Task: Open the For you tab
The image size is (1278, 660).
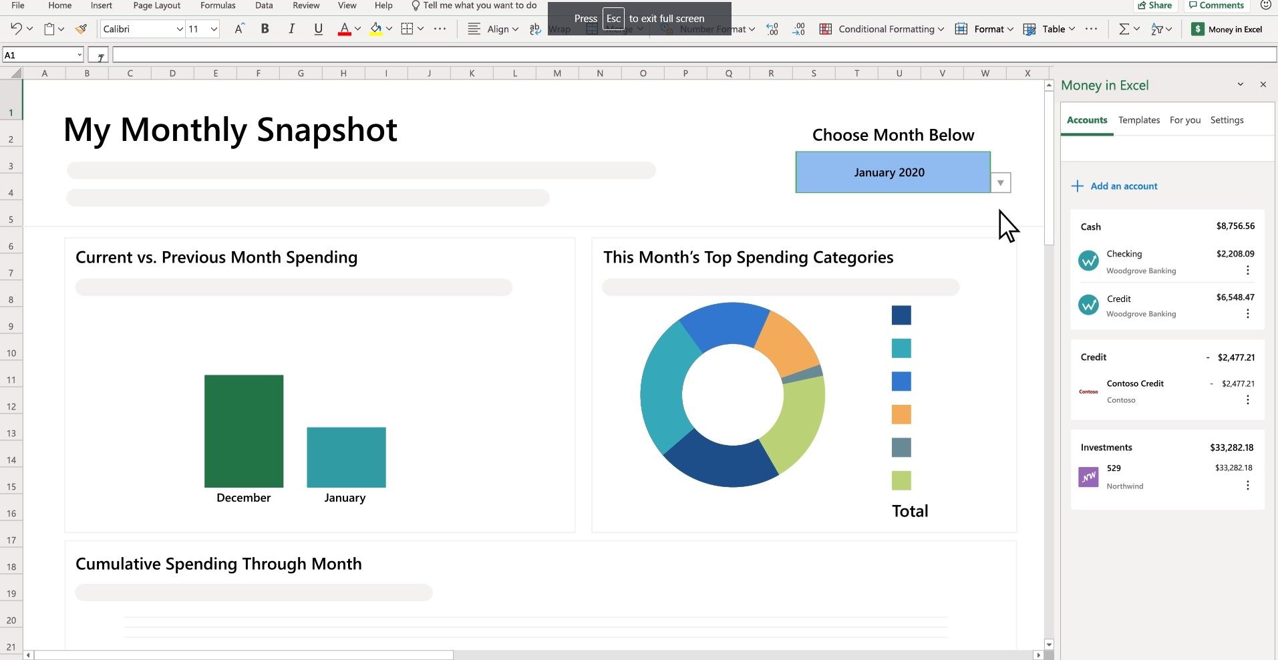Action: coord(1185,120)
